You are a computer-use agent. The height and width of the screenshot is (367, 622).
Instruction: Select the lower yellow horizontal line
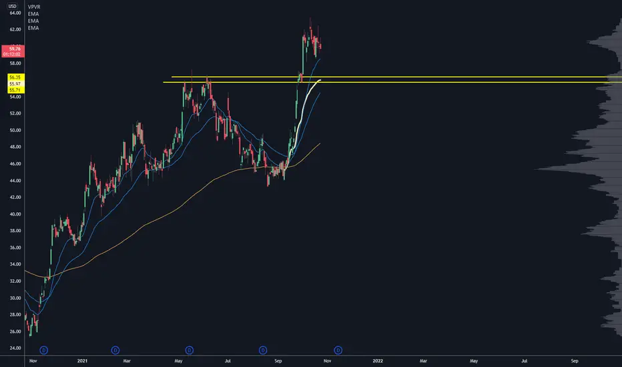392,82
